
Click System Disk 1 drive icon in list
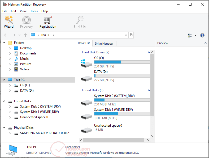pos(86,117)
